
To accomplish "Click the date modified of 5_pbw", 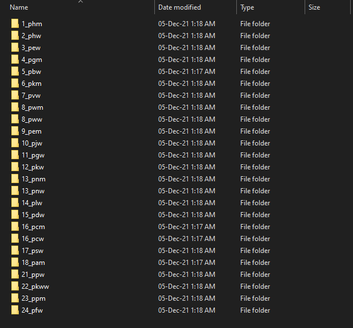I will pyautogui.click(x=186, y=72).
